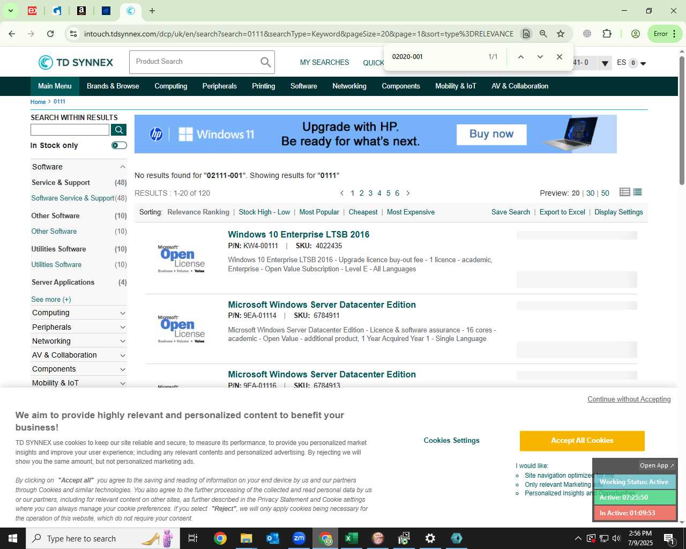Click See more (+) under Software filters
The width and height of the screenshot is (686, 549).
click(51, 300)
